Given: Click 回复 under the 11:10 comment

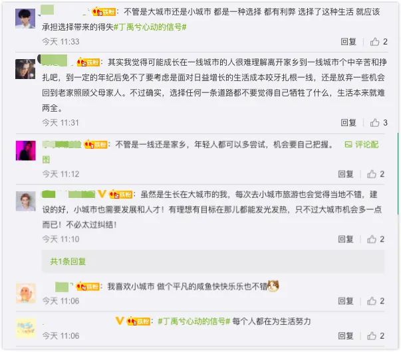Looking at the screenshot, I should [x=346, y=239].
